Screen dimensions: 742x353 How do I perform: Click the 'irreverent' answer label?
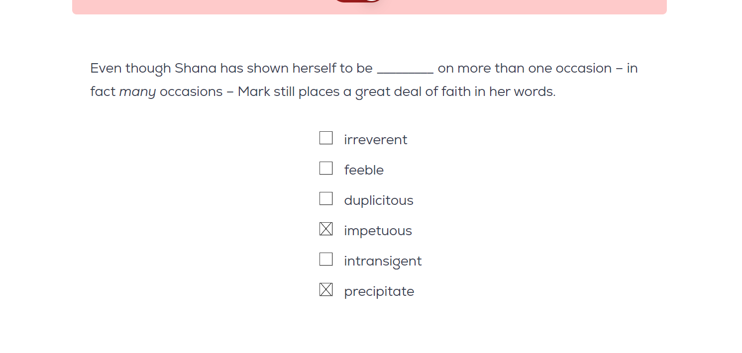click(x=375, y=140)
